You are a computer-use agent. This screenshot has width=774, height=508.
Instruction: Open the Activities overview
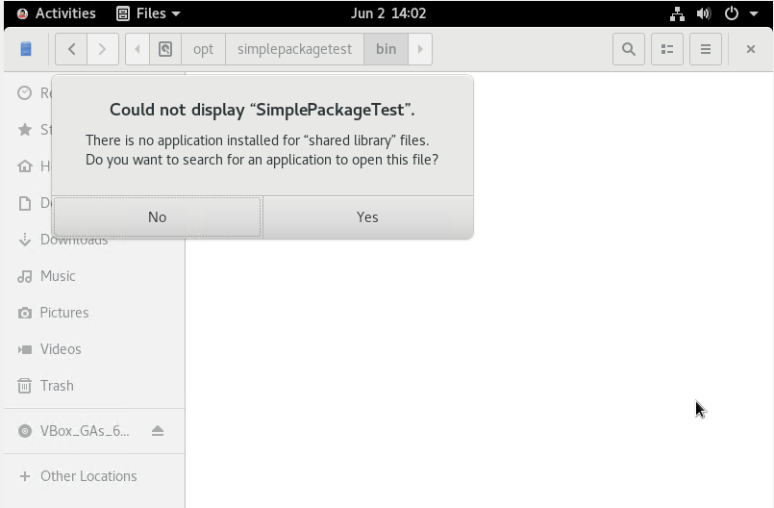coord(56,13)
